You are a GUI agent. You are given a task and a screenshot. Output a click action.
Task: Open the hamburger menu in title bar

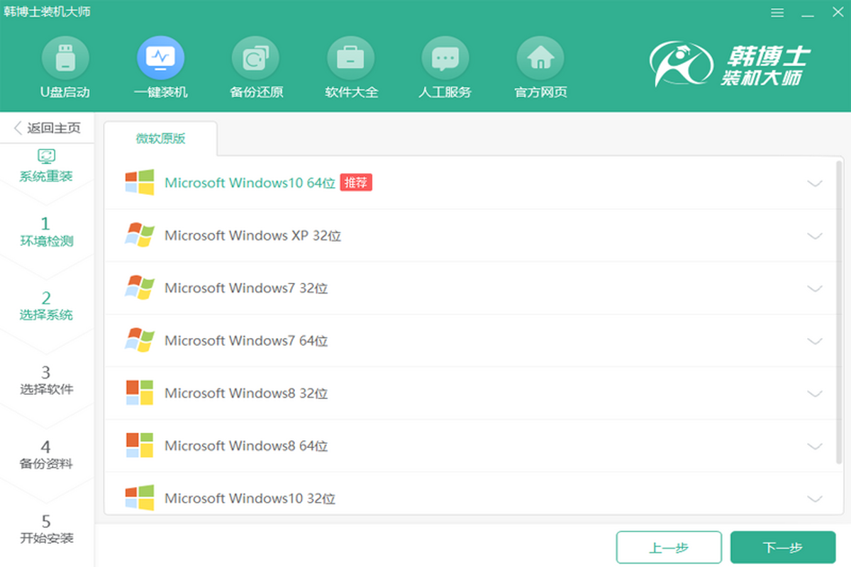coord(778,13)
